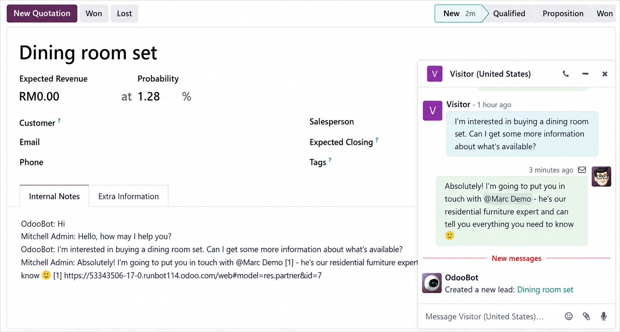
Task: Move lead to Proposition stage
Action: click(563, 13)
